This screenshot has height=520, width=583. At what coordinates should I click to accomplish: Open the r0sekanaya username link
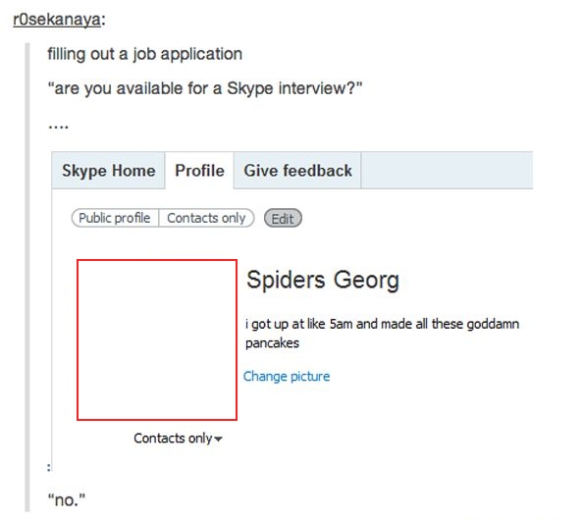pyautogui.click(x=57, y=20)
